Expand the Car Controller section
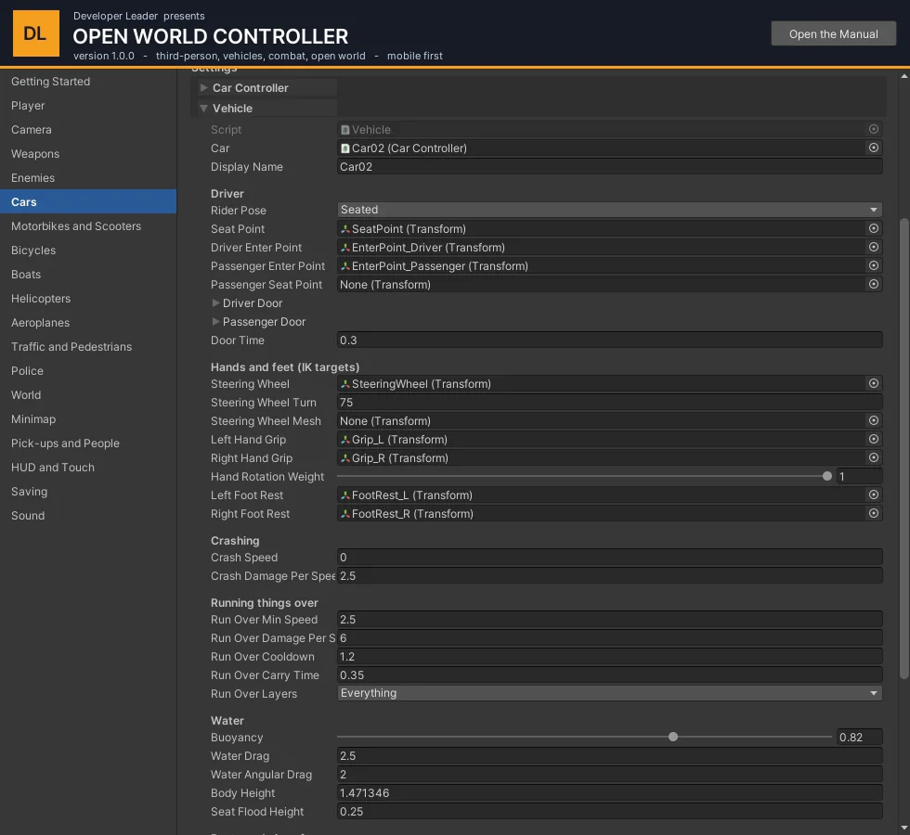The height and width of the screenshot is (835, 910). (203, 87)
